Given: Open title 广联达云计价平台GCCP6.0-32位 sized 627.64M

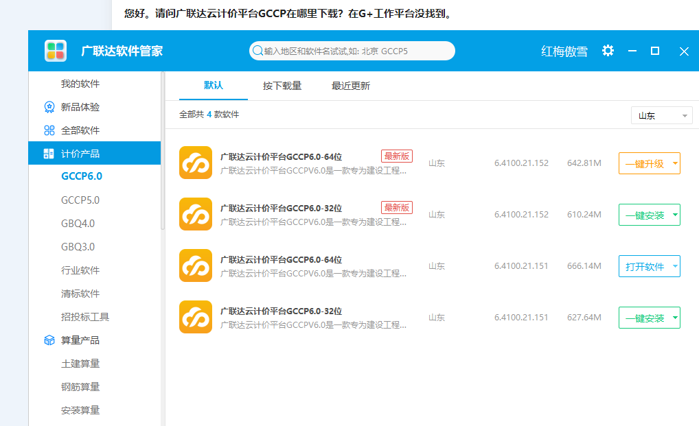Looking at the screenshot, I should (x=282, y=311).
